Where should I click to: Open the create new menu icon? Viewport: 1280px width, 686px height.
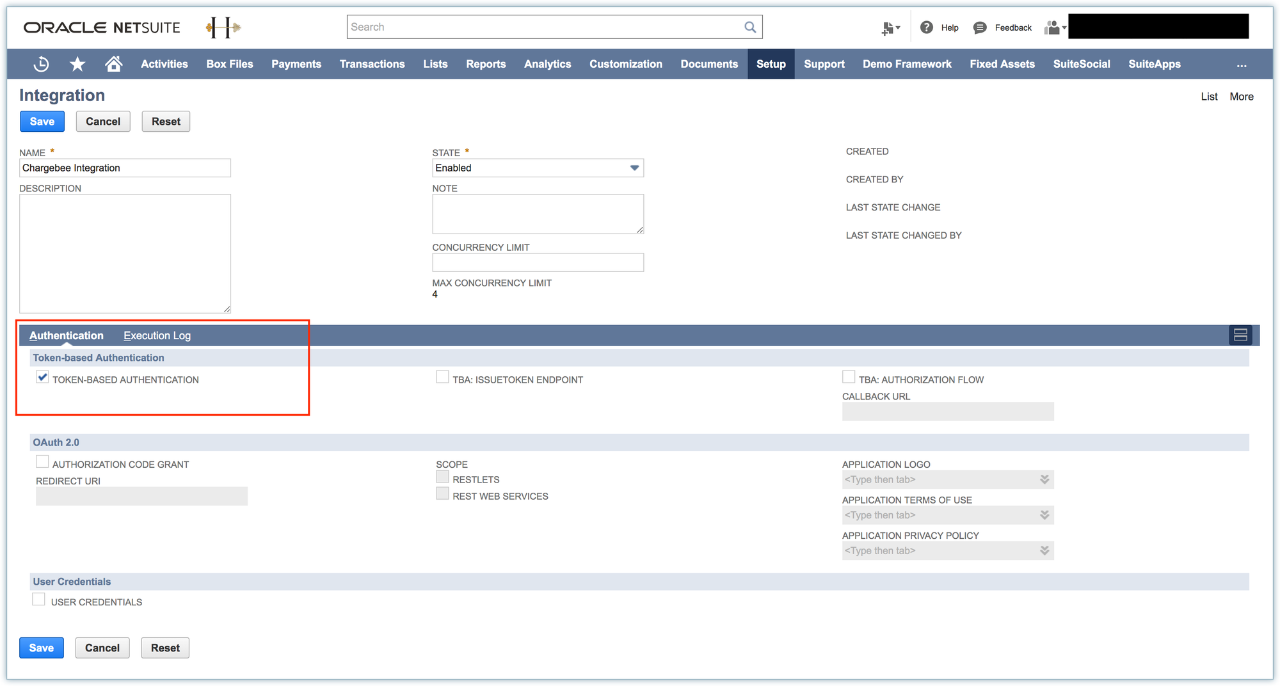890,28
